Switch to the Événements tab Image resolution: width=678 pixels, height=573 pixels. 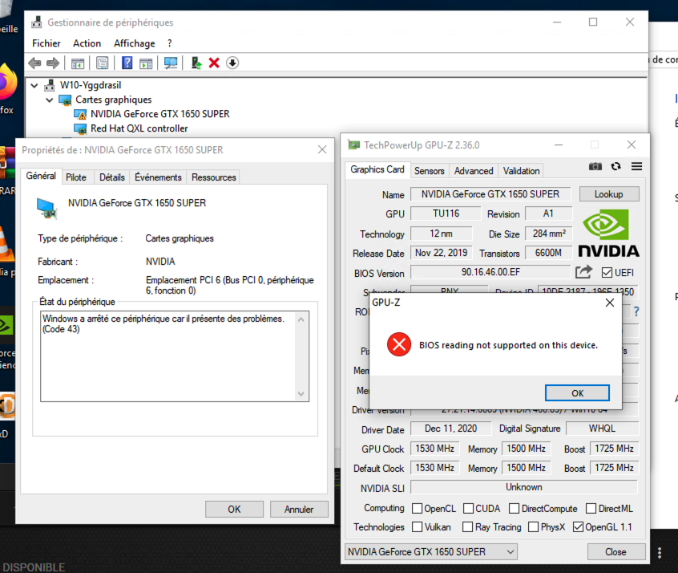[158, 177]
